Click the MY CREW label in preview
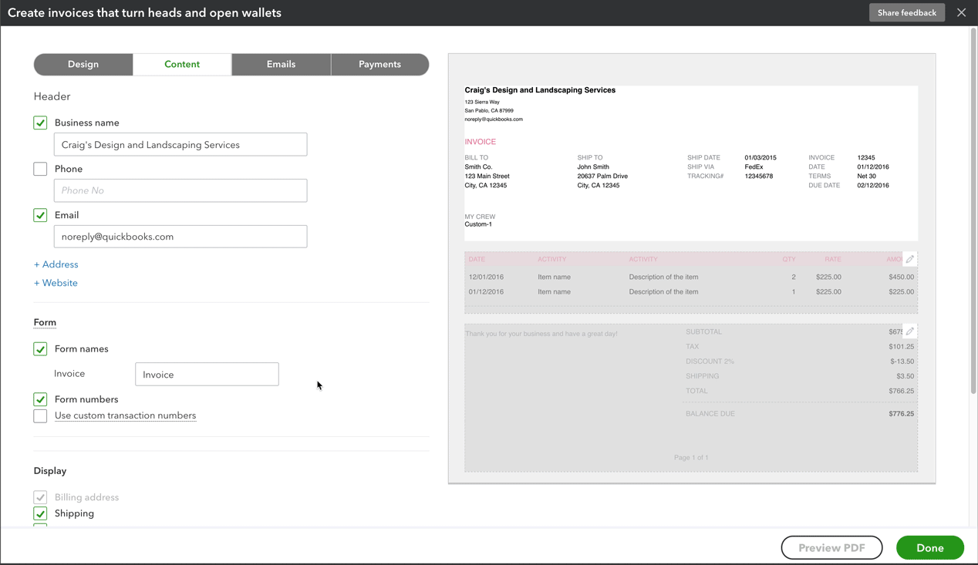This screenshot has width=978, height=565. coord(480,217)
